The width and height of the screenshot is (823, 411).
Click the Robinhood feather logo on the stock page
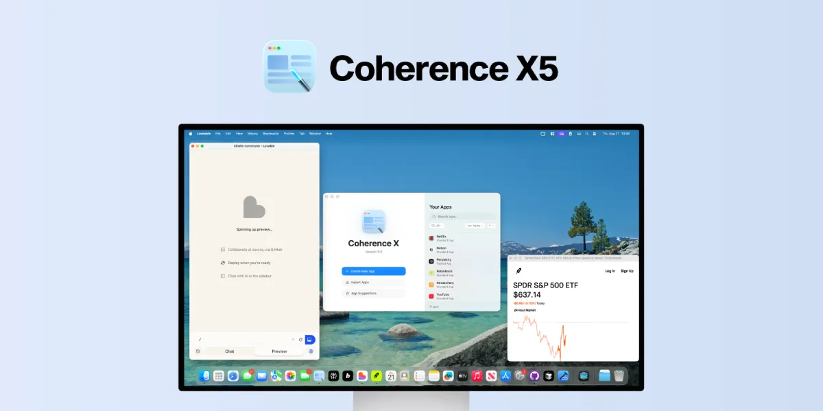click(519, 270)
